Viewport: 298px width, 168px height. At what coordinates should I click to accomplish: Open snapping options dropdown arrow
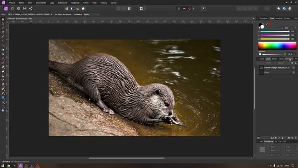(x=194, y=8)
